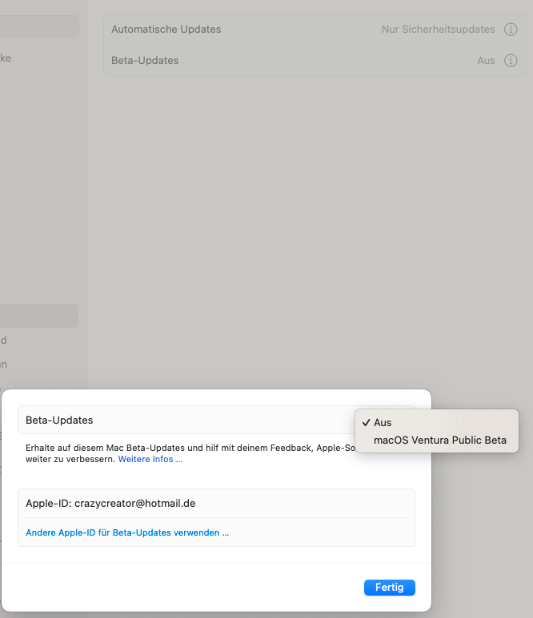
Task: Click the Beta-Updates label in background list
Action: tap(145, 60)
